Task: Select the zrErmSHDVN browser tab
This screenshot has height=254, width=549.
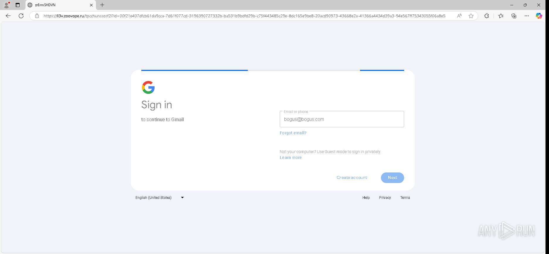Action: coord(60,5)
